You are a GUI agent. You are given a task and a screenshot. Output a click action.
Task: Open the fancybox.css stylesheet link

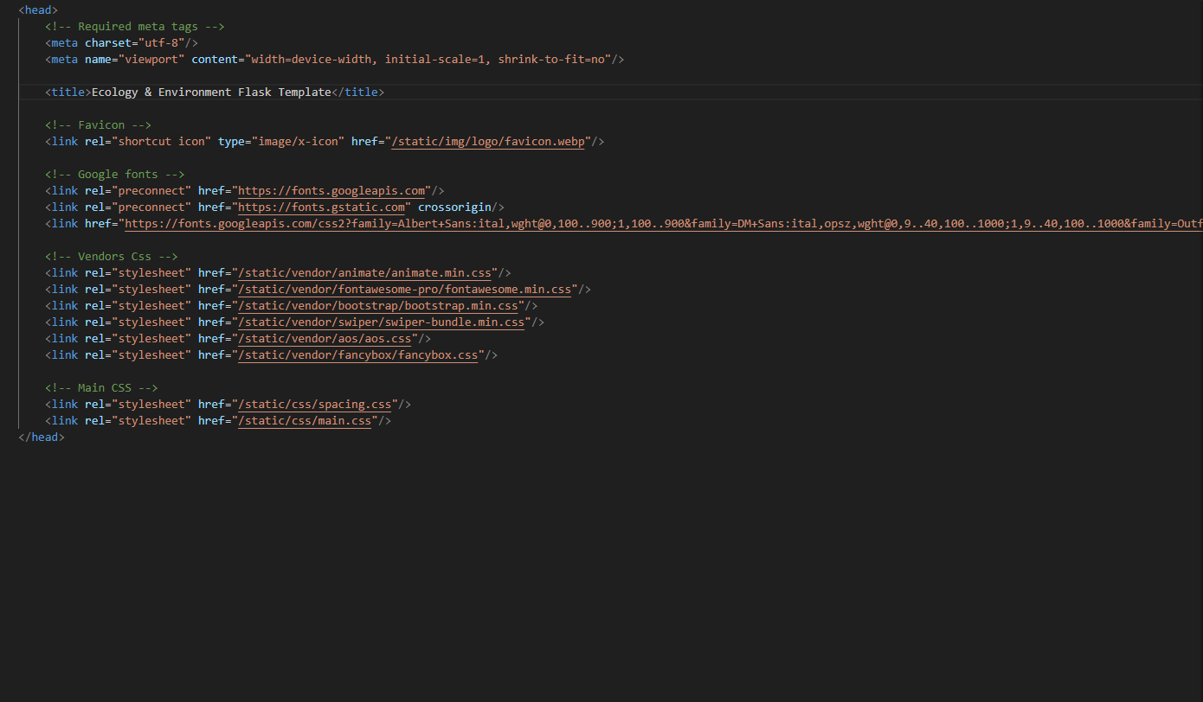(x=357, y=354)
